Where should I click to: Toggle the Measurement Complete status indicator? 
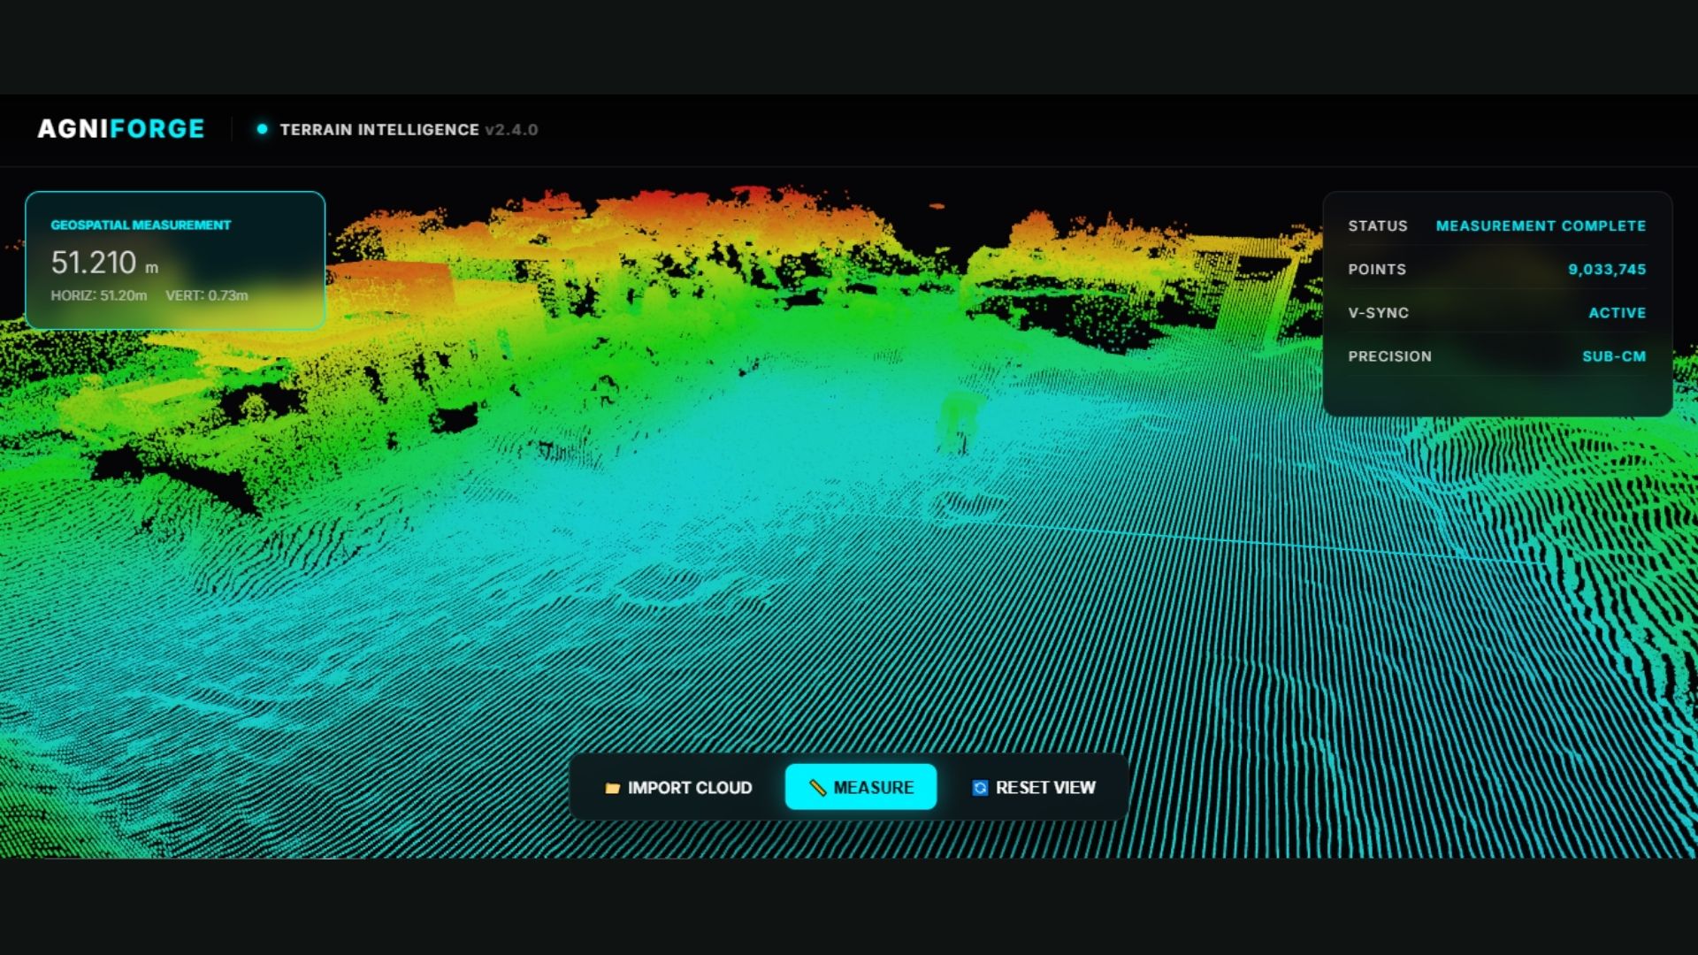coord(1542,225)
